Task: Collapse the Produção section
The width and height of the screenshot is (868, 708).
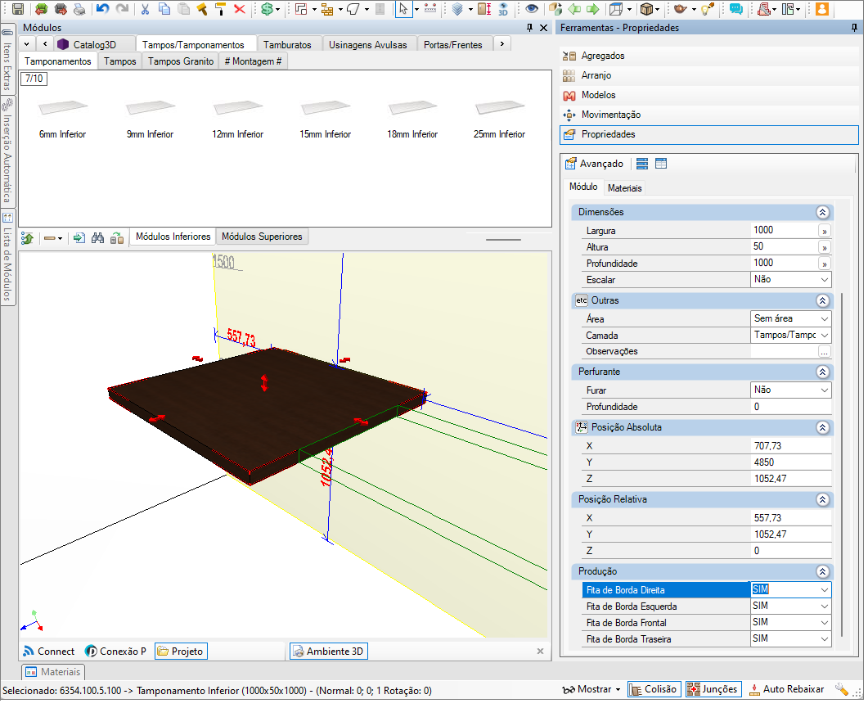Action: tap(822, 571)
